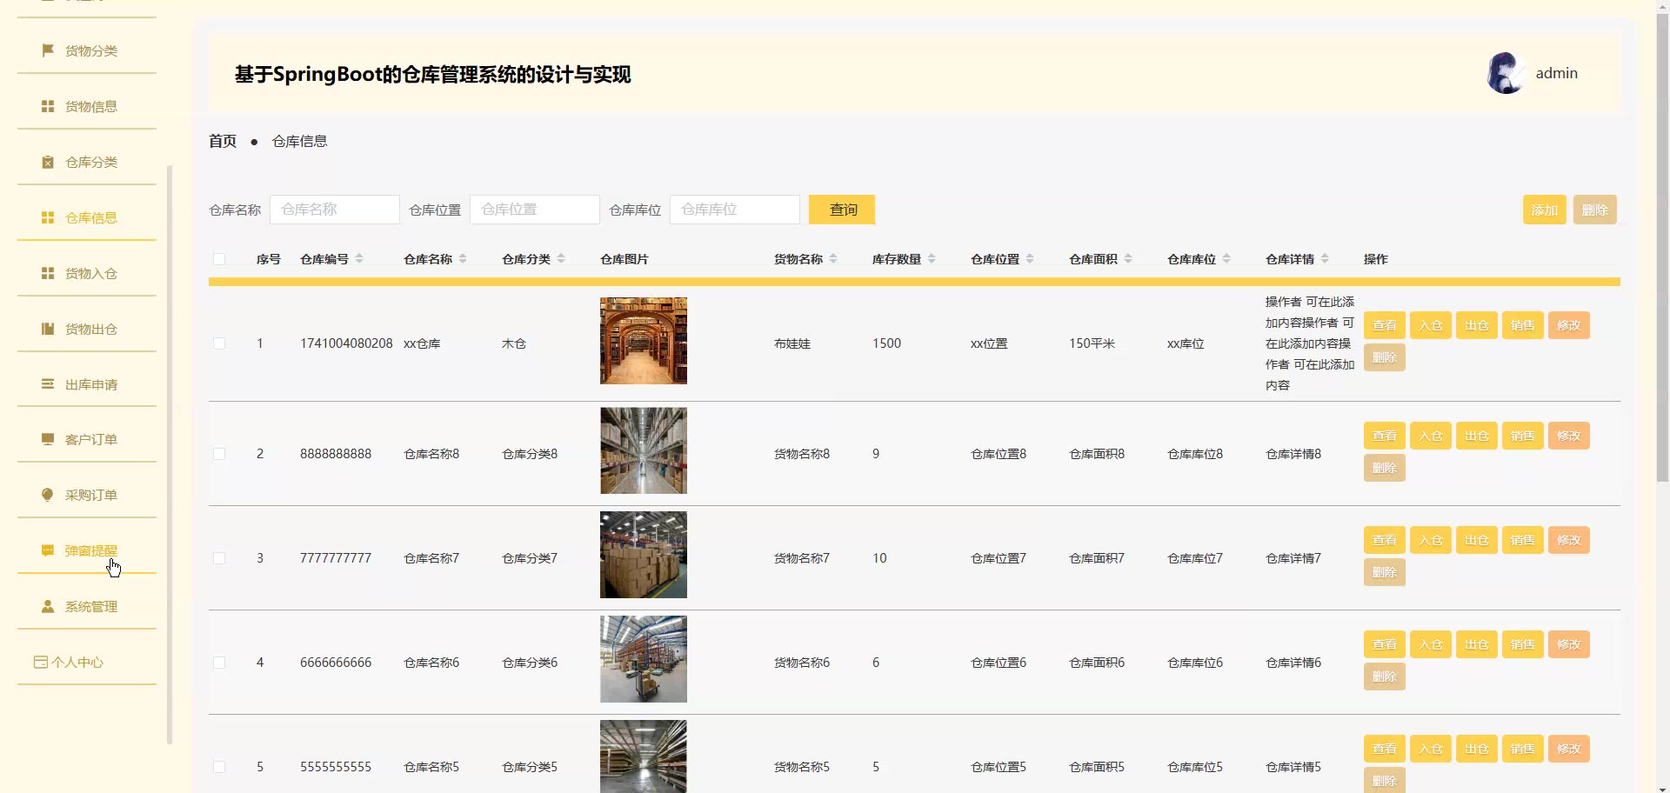Image resolution: width=1670 pixels, height=793 pixels.
Task: Focus the 仓库名称 search input field
Action: 335,210
